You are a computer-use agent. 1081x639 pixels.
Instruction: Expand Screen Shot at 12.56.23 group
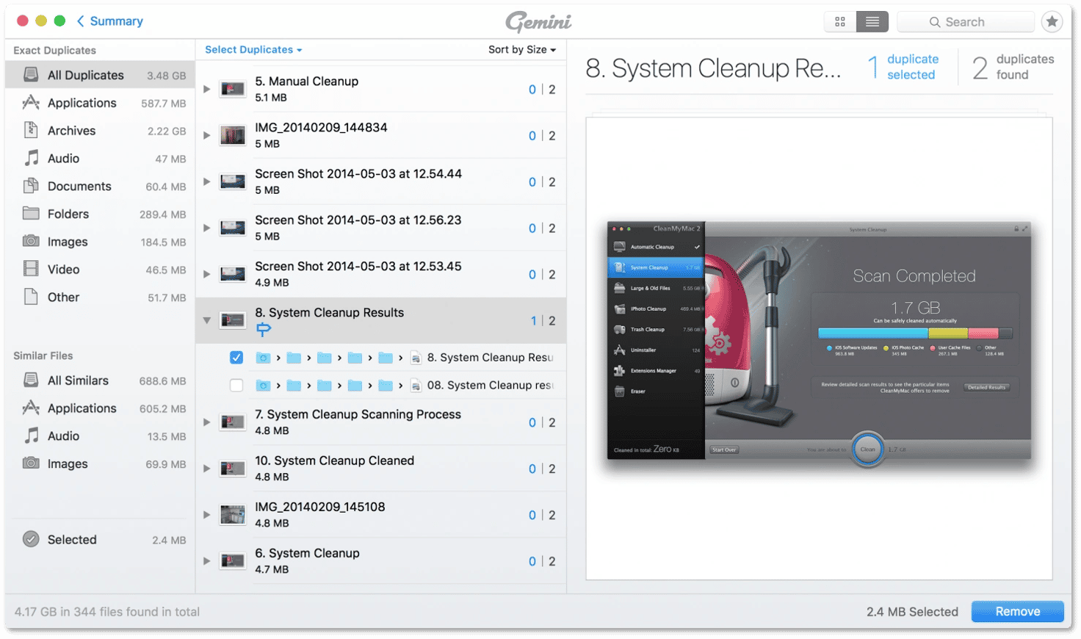[207, 228]
